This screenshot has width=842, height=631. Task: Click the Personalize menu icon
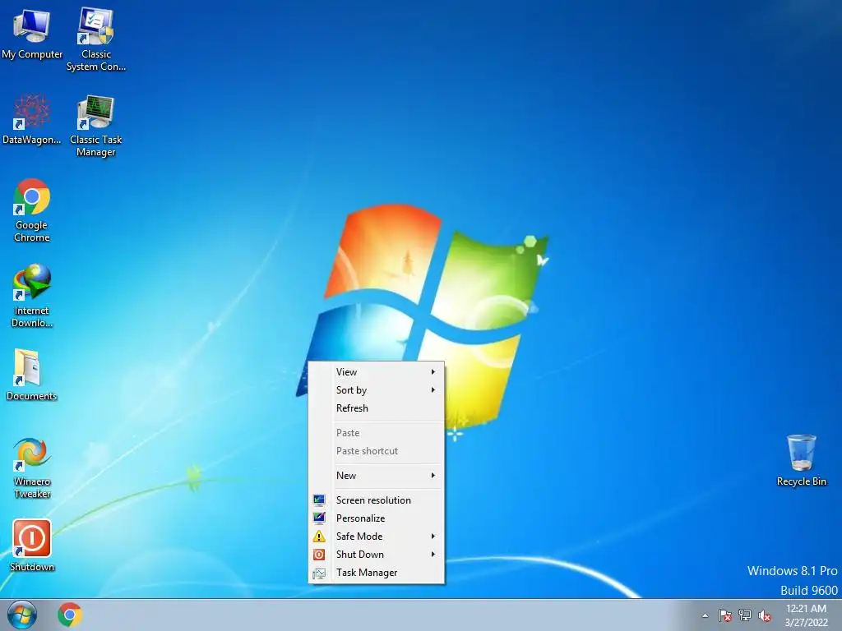319,518
